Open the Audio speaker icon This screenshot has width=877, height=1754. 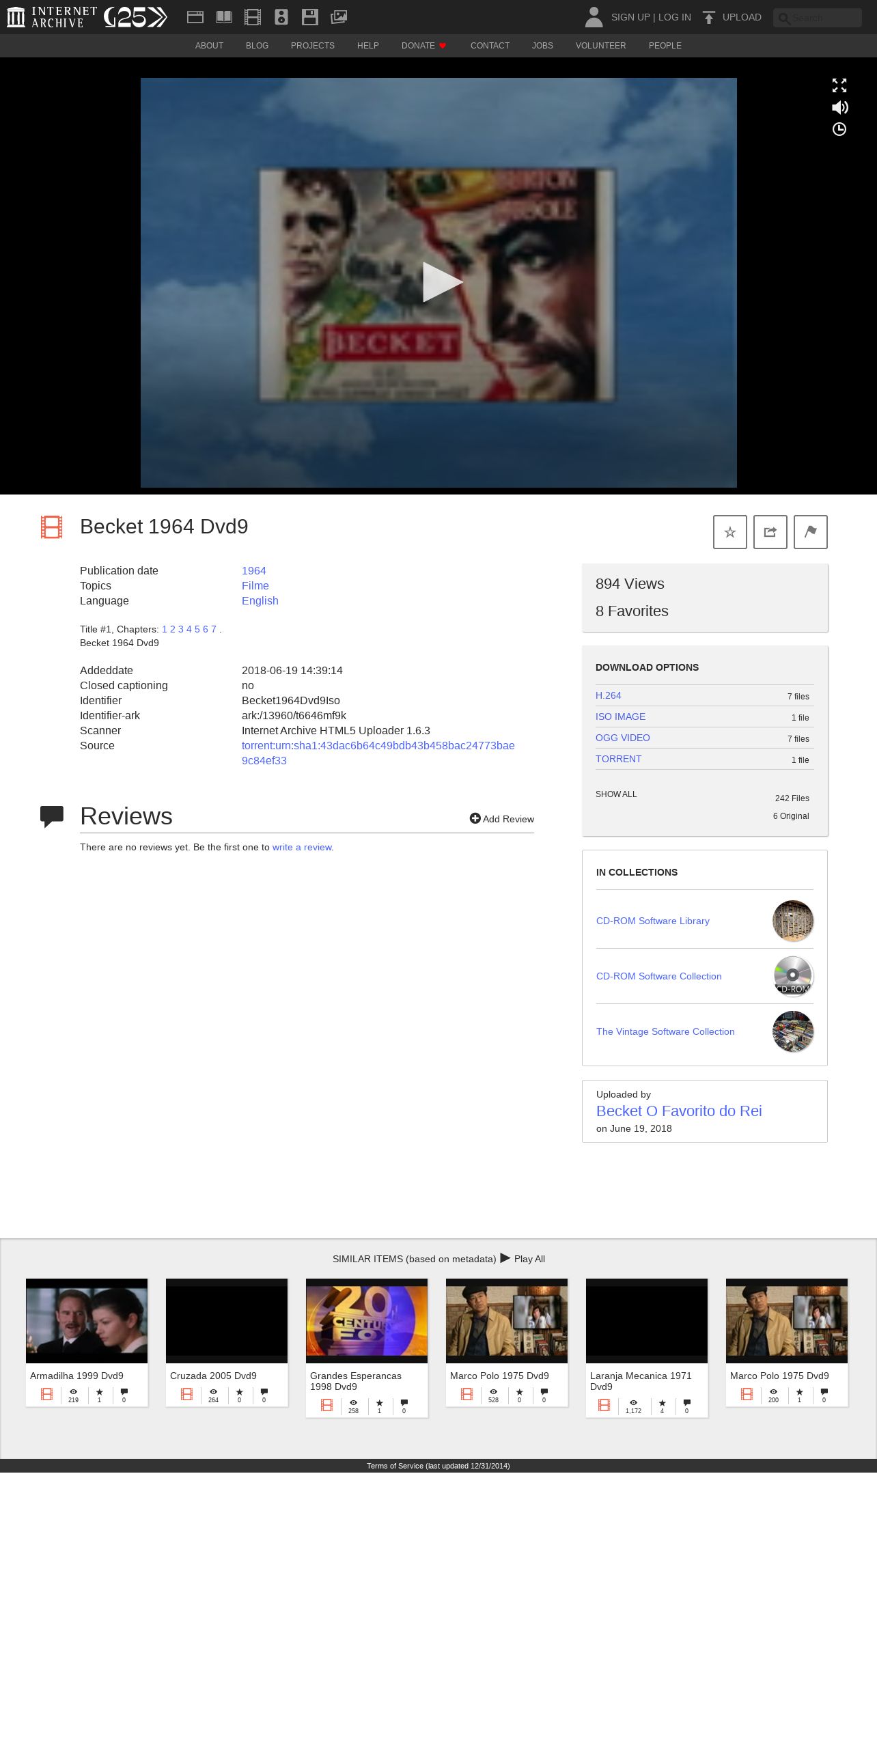point(281,17)
